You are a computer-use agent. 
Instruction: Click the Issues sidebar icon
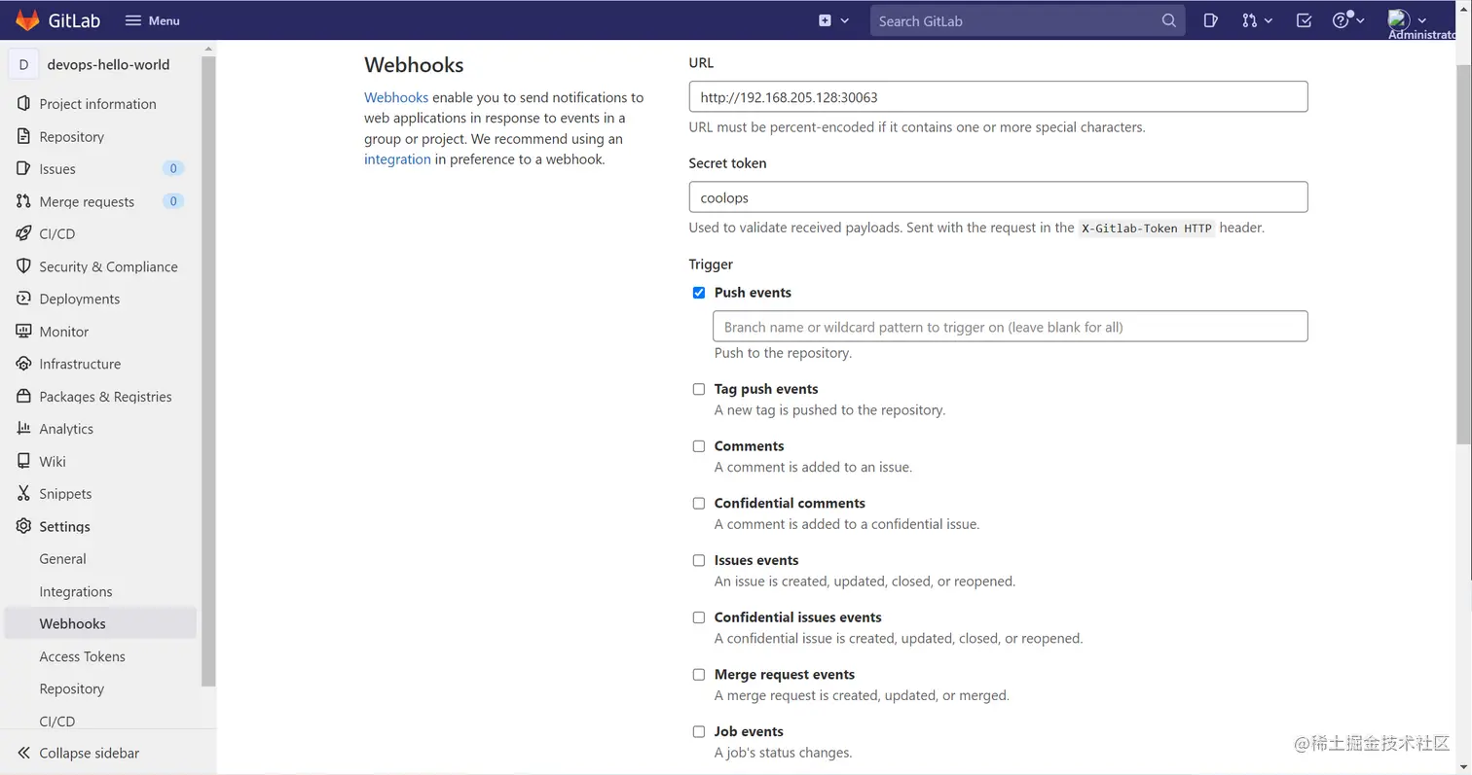[x=23, y=168]
